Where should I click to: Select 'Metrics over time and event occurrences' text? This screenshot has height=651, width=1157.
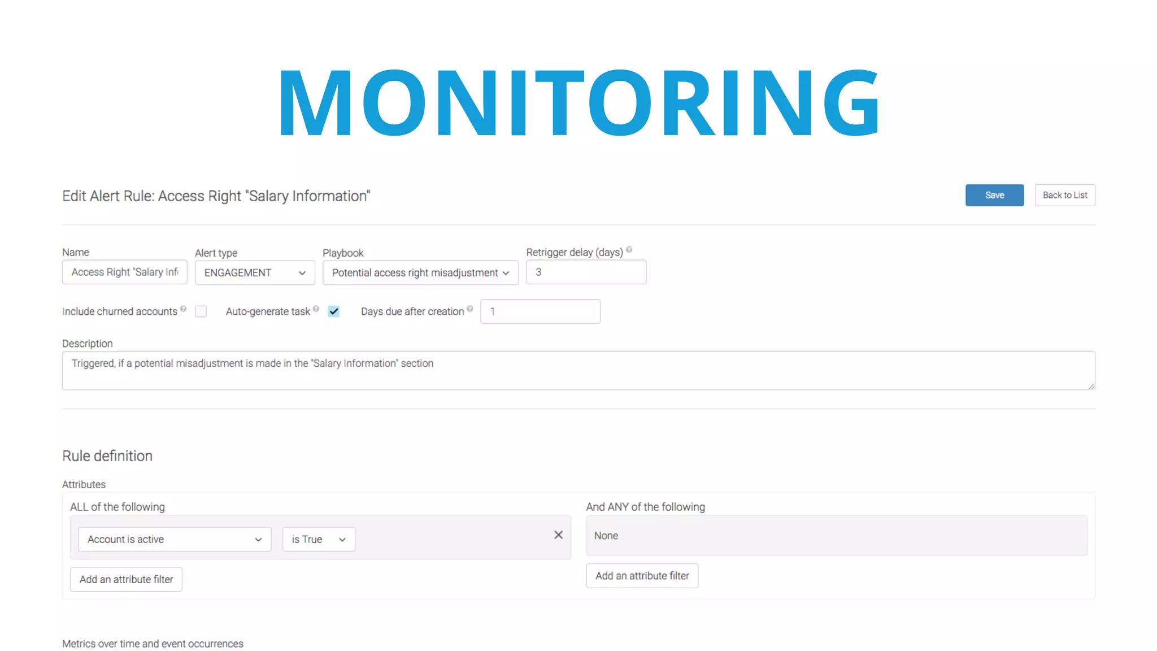[153, 644]
